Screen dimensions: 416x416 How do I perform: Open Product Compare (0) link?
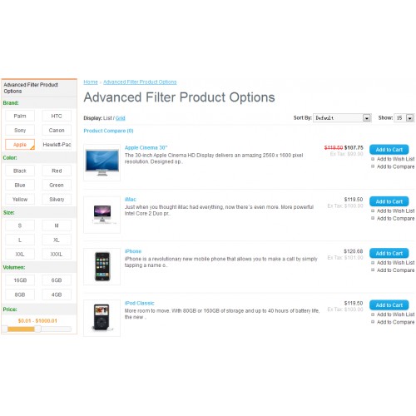tap(108, 131)
